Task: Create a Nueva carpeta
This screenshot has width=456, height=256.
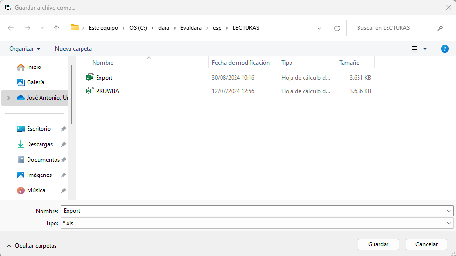Action: (73, 49)
